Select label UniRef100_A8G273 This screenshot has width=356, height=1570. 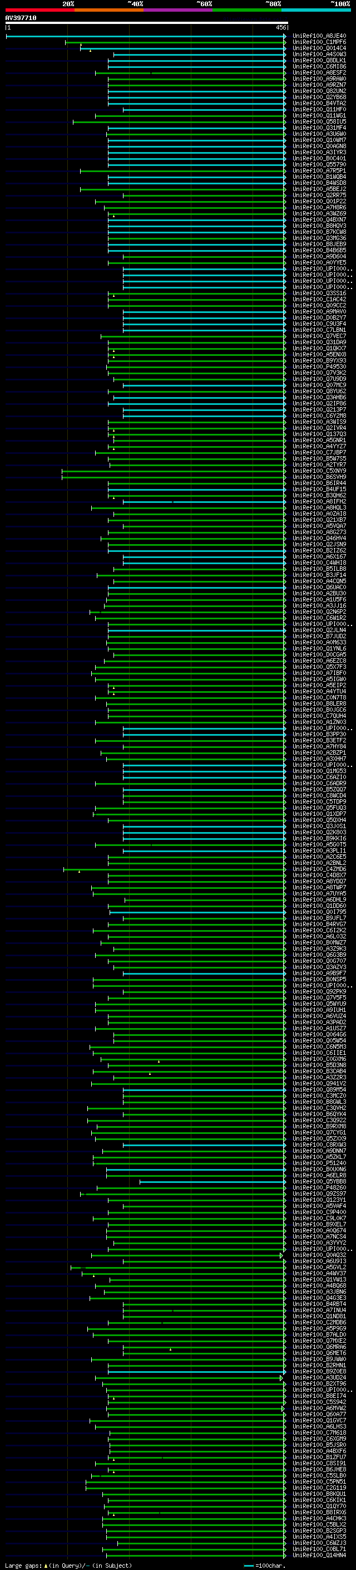(x=319, y=532)
